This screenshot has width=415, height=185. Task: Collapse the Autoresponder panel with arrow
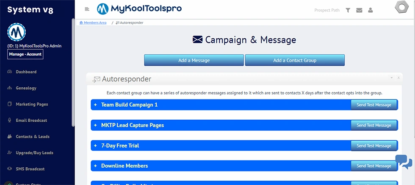pos(392,78)
